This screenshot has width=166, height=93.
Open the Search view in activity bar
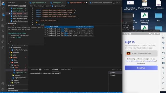3,9
